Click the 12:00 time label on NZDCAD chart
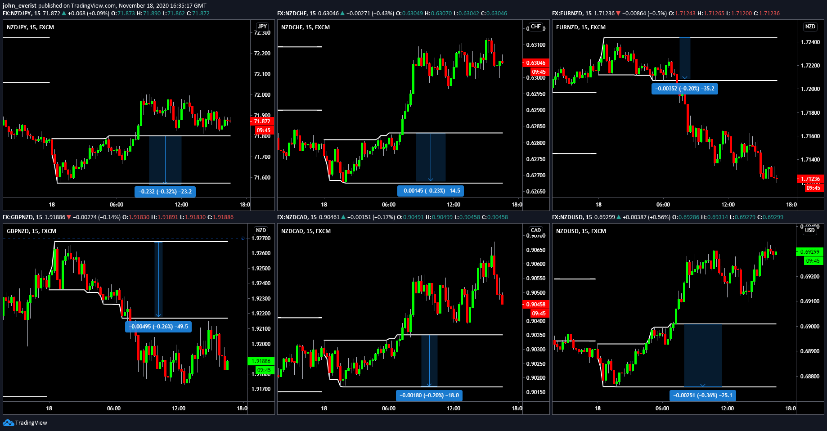The width and height of the screenshot is (827, 431). (454, 409)
